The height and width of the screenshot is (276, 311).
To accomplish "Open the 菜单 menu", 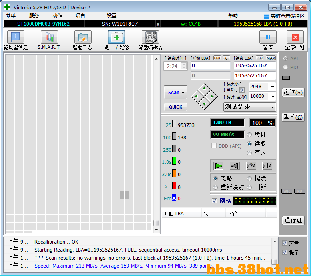I will pyautogui.click(x=11, y=16).
